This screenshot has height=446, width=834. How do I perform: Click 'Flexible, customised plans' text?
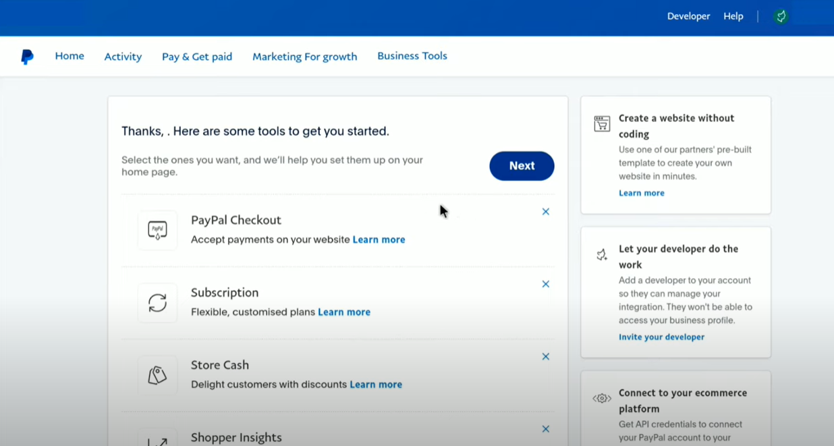pos(253,312)
